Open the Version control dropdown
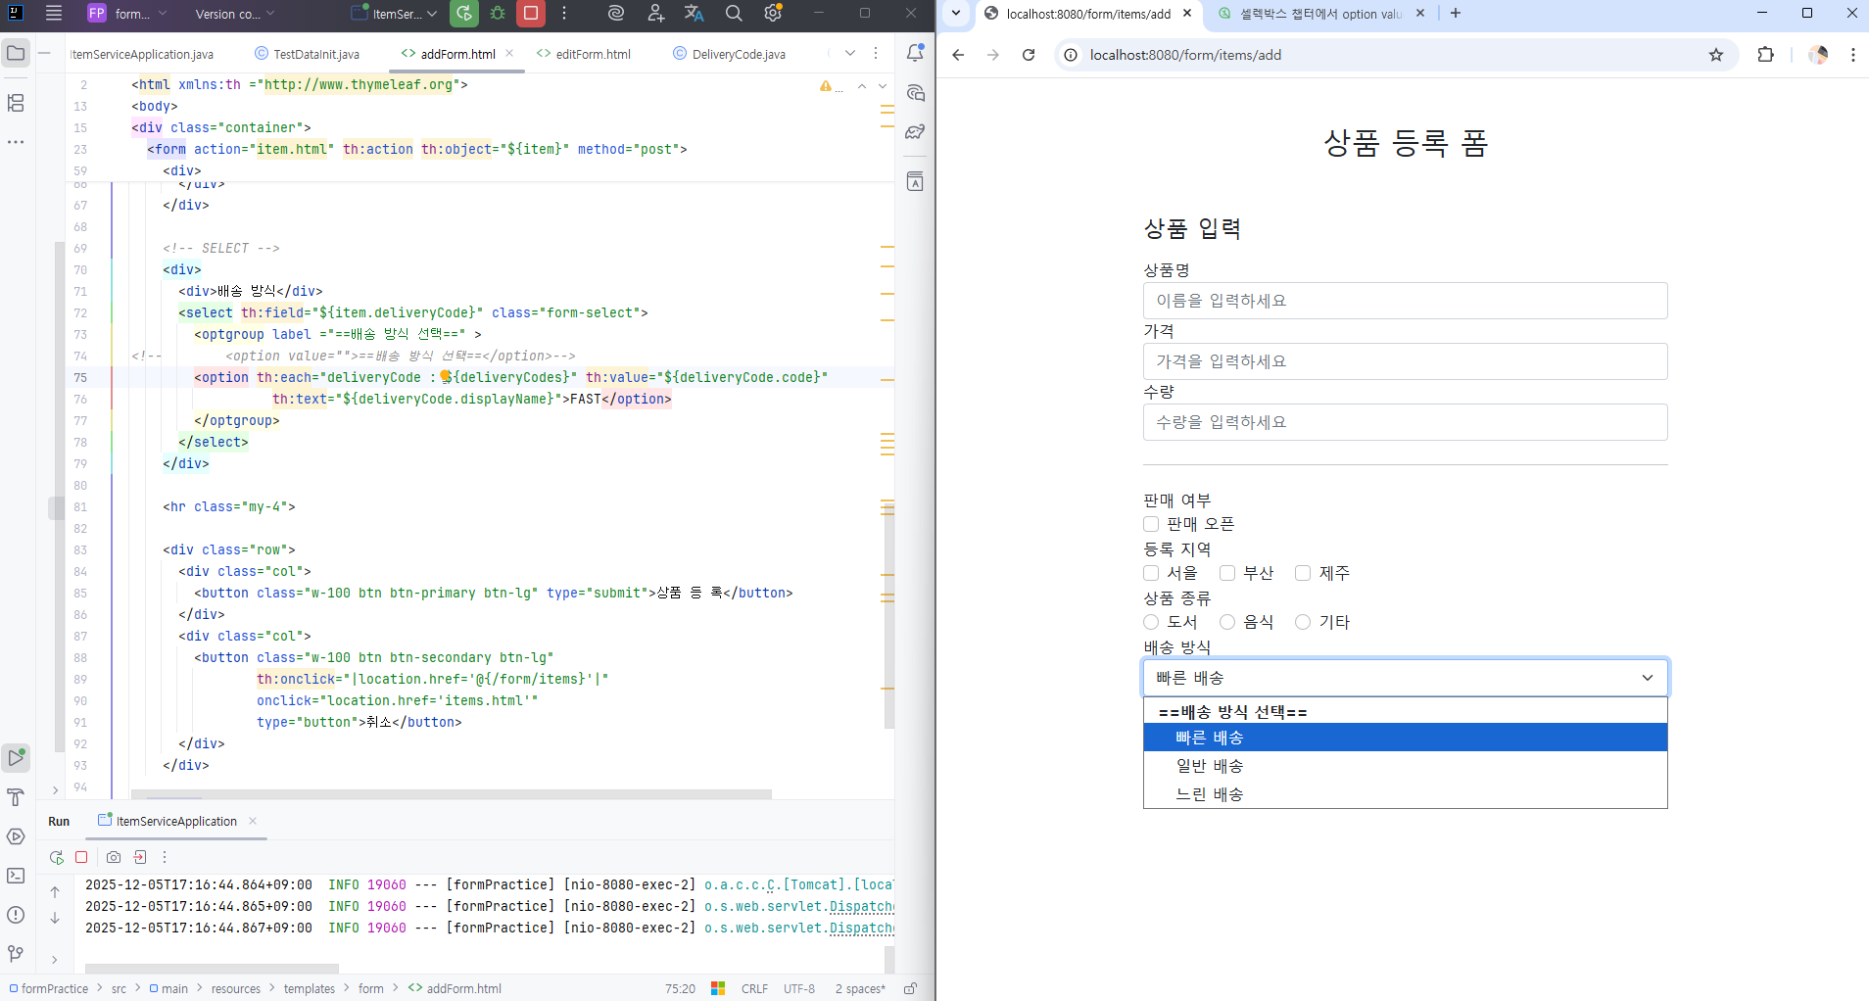Image resolution: width=1869 pixels, height=1001 pixels. click(235, 14)
